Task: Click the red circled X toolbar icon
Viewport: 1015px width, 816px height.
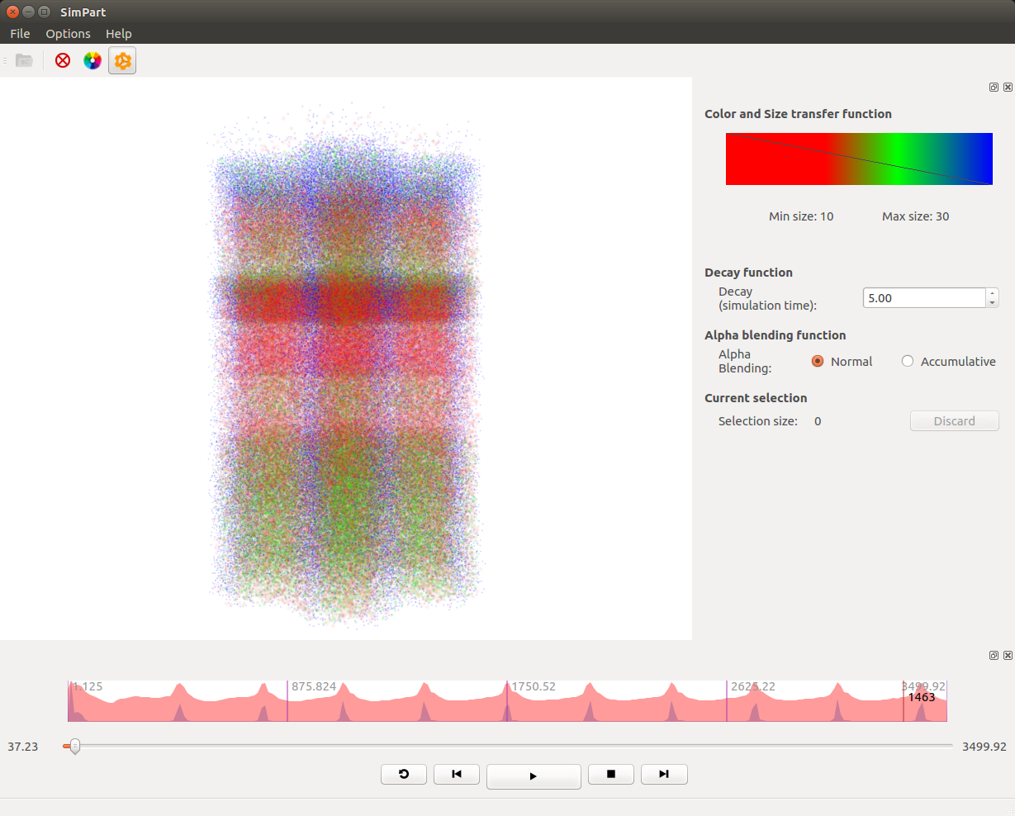Action: coord(63,60)
